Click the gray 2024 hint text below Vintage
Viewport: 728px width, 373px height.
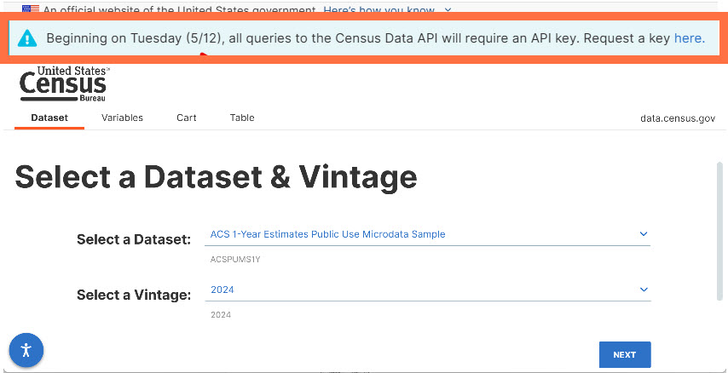[221, 315]
